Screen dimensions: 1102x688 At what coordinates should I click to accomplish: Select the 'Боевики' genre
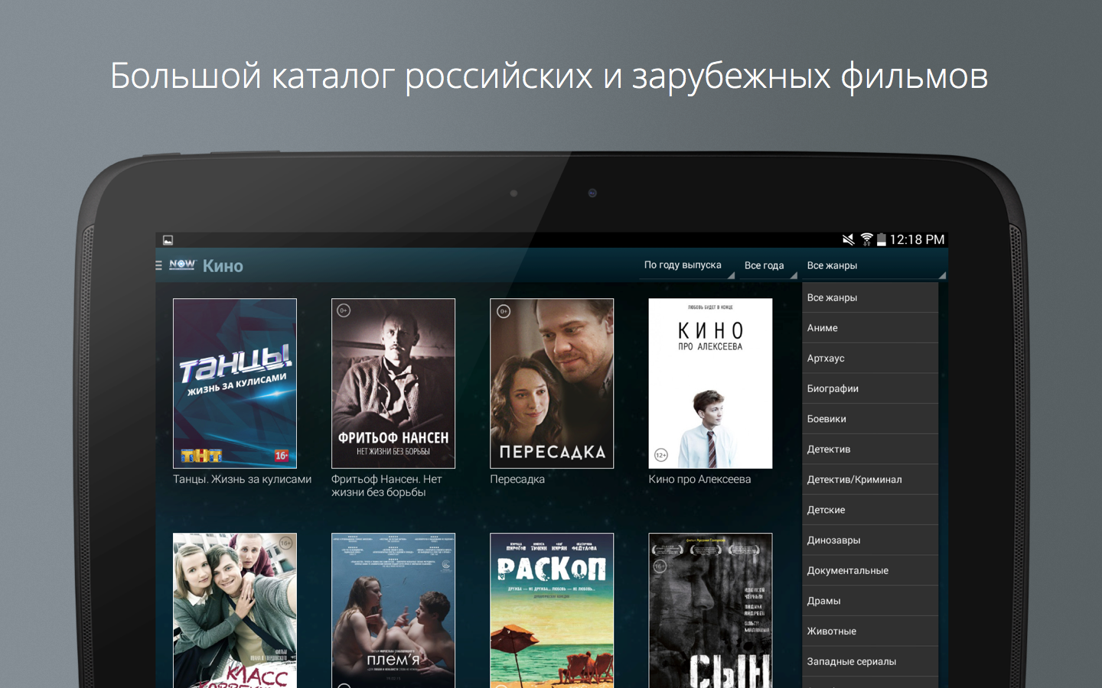pos(870,419)
